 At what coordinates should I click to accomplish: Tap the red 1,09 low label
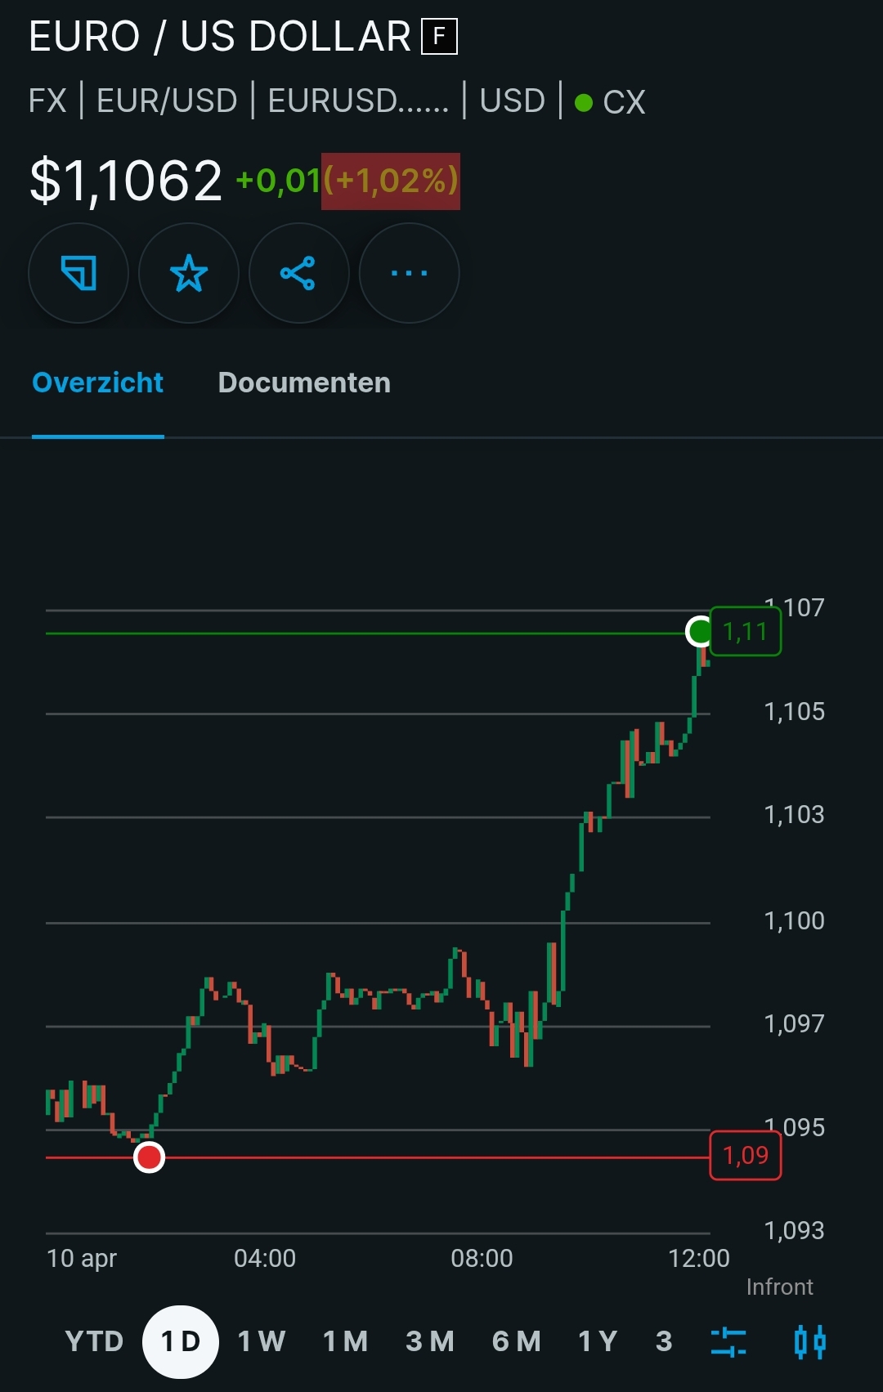(746, 1155)
